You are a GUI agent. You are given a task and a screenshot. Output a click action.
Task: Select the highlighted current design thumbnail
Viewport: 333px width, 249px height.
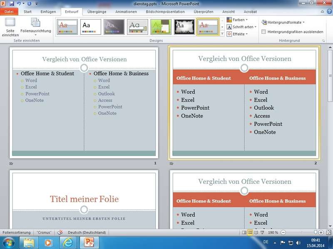[x=208, y=27]
